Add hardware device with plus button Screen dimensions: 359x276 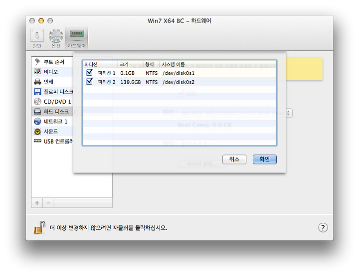tap(37, 203)
